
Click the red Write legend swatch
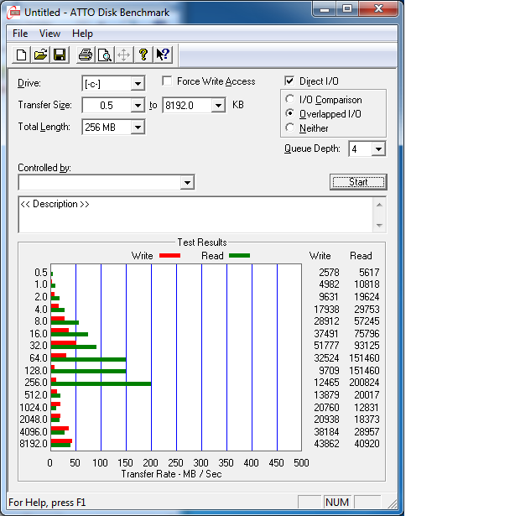click(x=169, y=256)
